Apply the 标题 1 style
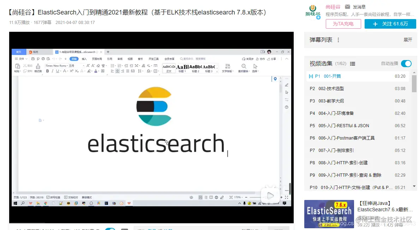The image size is (419, 230). coord(182,68)
